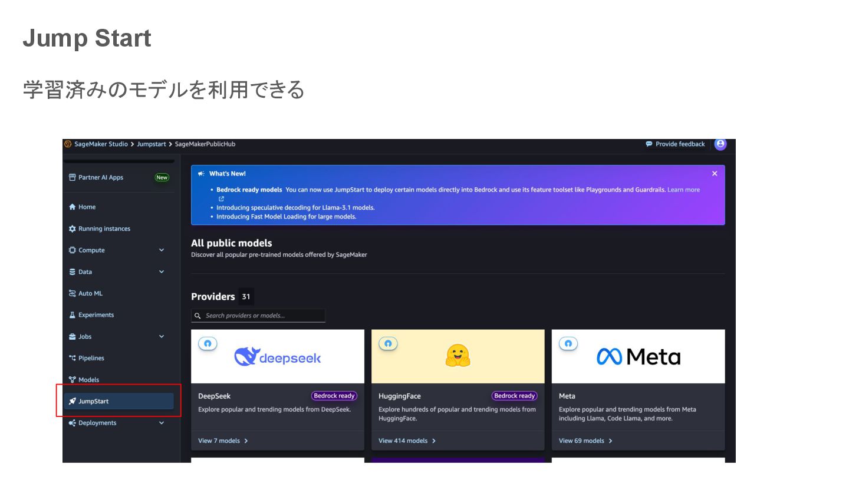Image resolution: width=849 pixels, height=477 pixels.
Task: Click chevron next to View 69 models
Action: (610, 441)
